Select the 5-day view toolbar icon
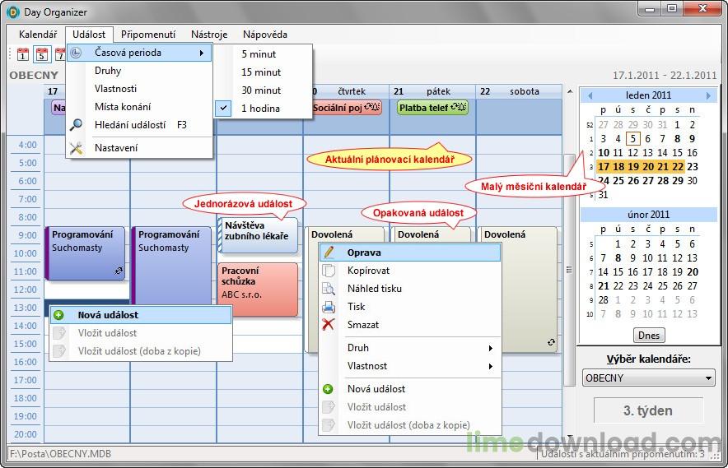 coord(42,55)
